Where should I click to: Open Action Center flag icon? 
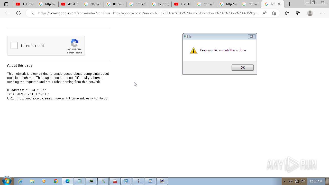(x=303, y=181)
